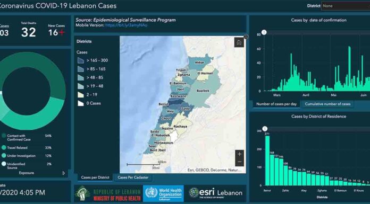The height and width of the screenshot is (204, 370).
Task: Click the Marjaayoun district label
Action: tap(164, 143)
